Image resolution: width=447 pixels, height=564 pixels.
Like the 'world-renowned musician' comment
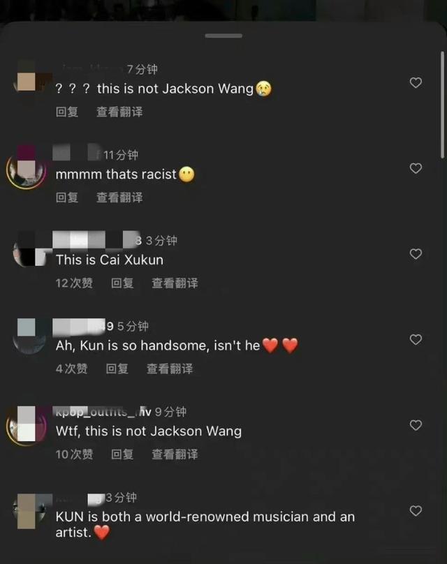[416, 511]
